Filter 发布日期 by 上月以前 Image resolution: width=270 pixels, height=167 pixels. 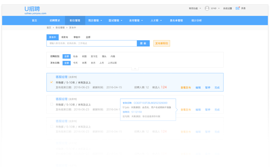[x=112, y=63]
